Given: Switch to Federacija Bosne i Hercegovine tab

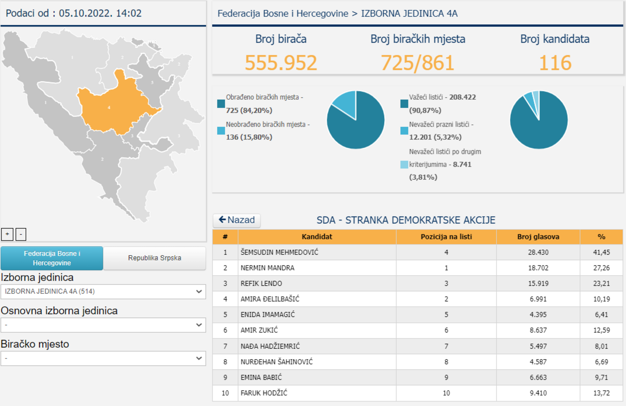Looking at the screenshot, I should (x=52, y=258).
